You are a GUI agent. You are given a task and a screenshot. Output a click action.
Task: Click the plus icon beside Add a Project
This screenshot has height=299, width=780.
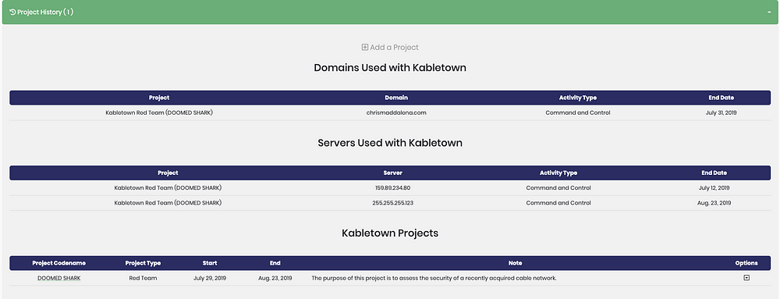tap(364, 48)
